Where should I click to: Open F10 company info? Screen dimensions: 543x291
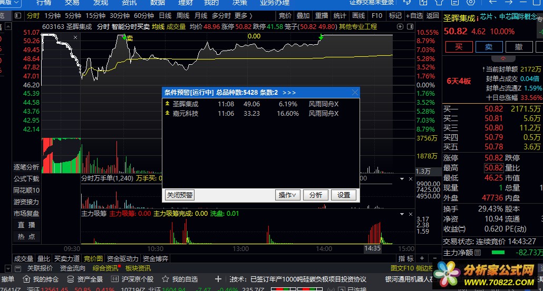tap(377, 16)
